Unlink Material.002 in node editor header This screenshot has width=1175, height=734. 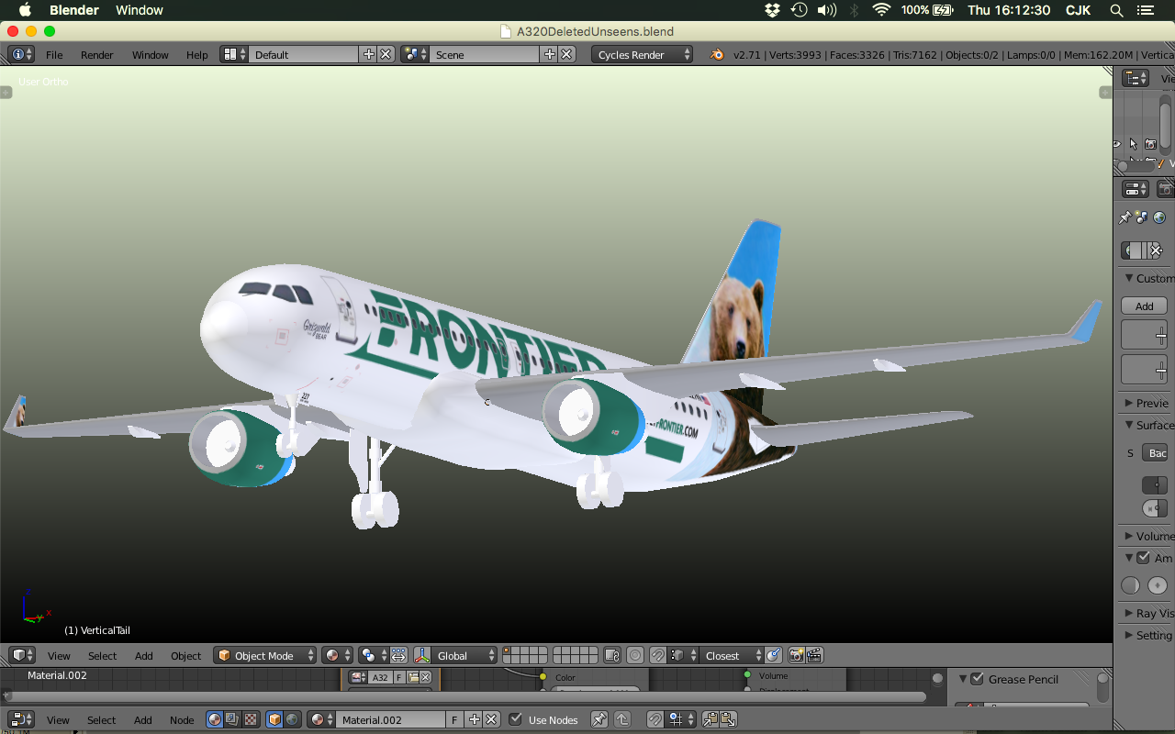(491, 719)
